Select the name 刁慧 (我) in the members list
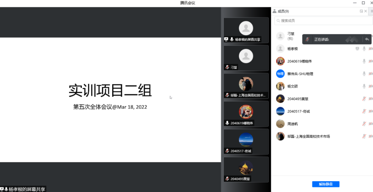 click(291, 36)
